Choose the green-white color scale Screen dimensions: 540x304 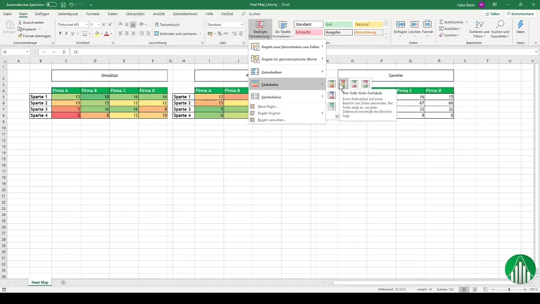[x=332, y=106]
